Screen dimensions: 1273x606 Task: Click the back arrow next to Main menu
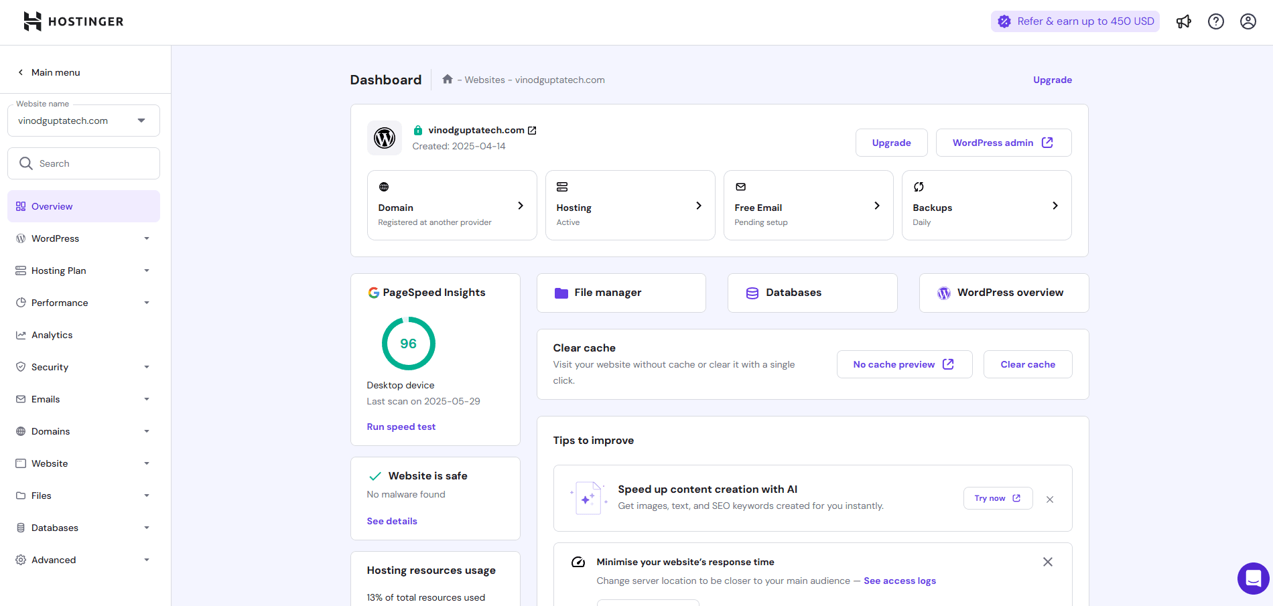21,72
